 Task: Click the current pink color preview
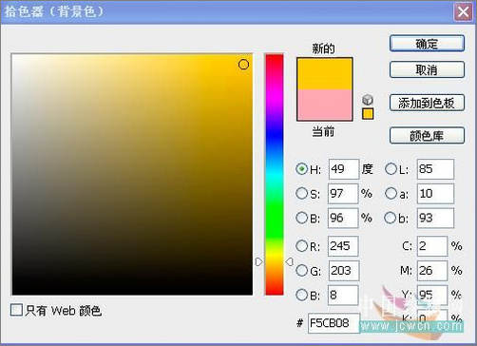point(324,105)
